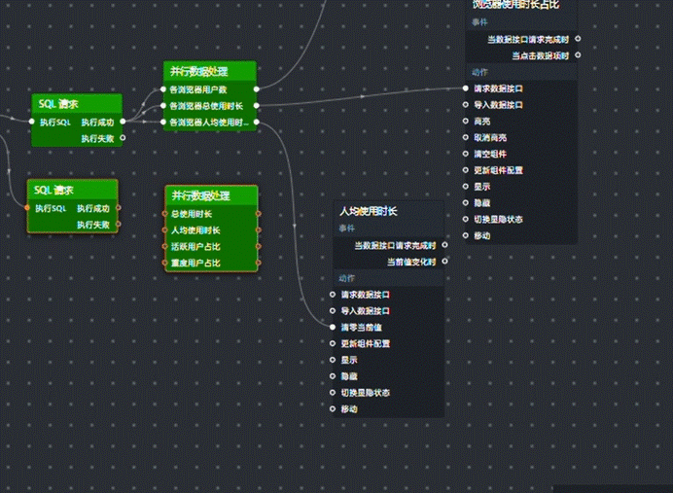Screen dimensions: 673x493
Task: Click the 执行失败 output port on the un-highlighted SQL 请求 node
Action: pos(123,138)
